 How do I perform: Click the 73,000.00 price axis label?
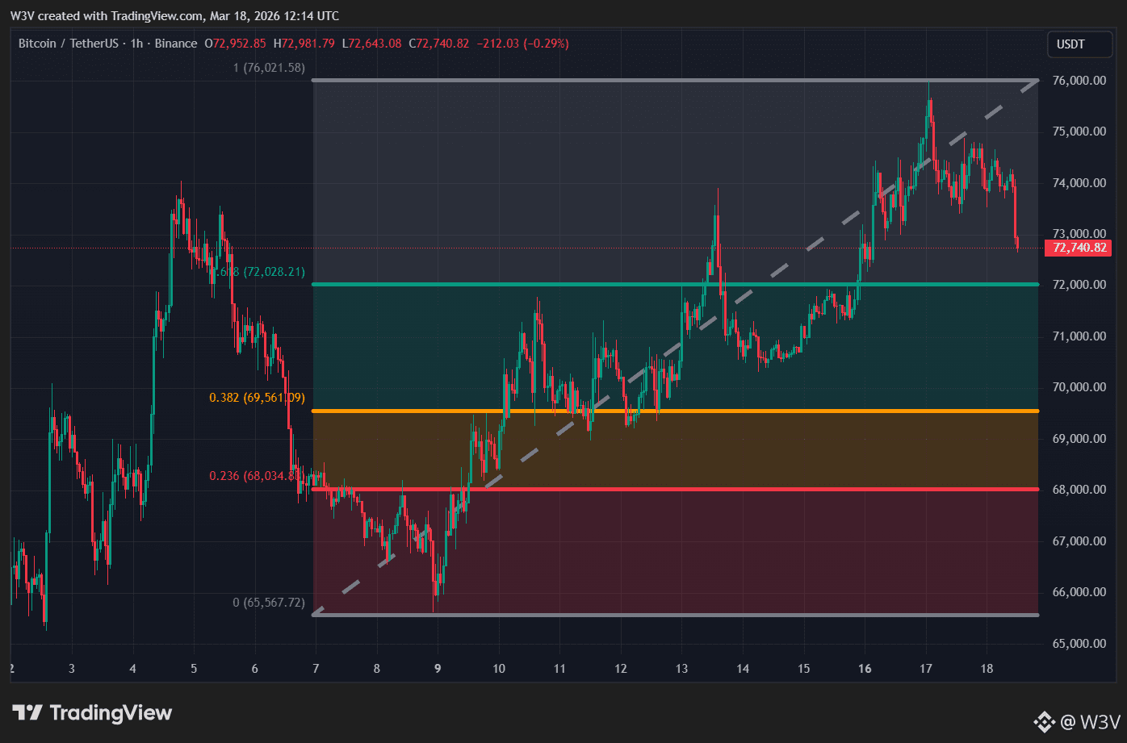pyautogui.click(x=1078, y=234)
